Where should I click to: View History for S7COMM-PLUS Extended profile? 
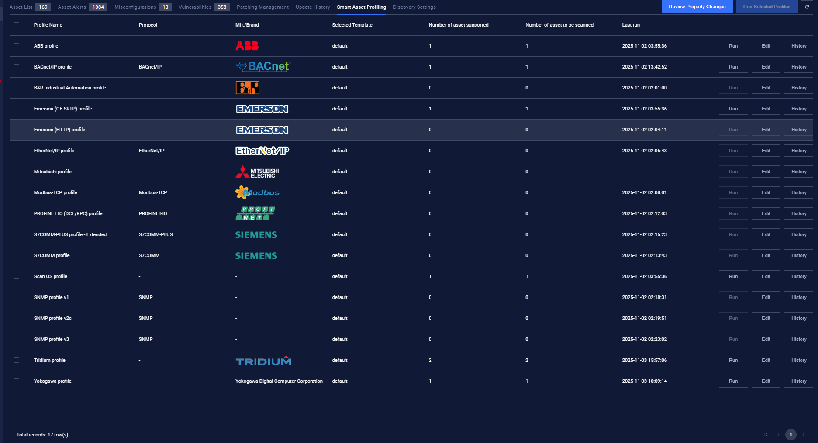coord(799,234)
